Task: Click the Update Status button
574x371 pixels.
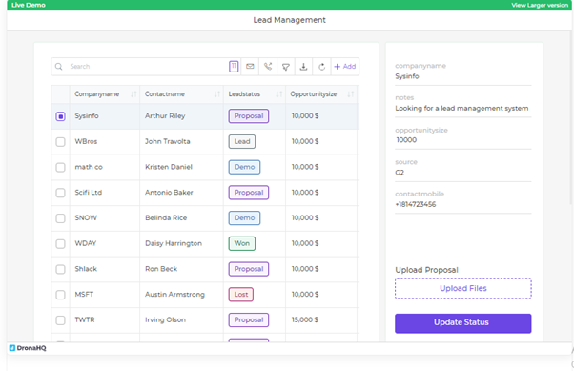Action: coord(463,323)
